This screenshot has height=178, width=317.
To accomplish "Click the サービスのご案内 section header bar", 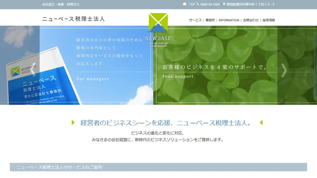I will (158, 167).
